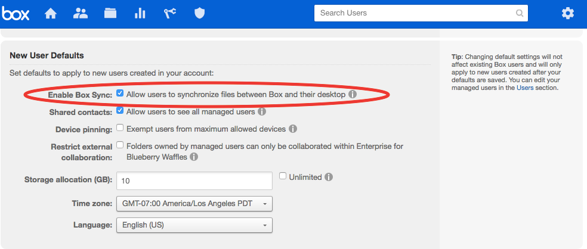Open the Reports bar chart icon
The image size is (587, 249).
(x=140, y=14)
